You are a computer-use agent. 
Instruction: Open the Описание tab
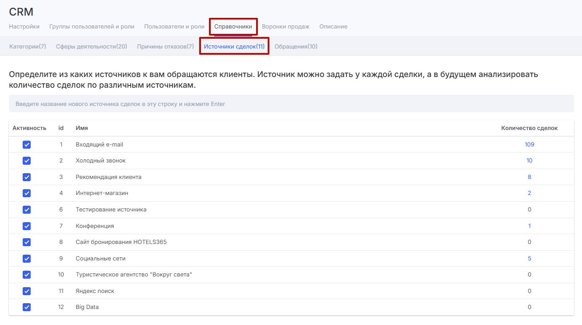[333, 27]
